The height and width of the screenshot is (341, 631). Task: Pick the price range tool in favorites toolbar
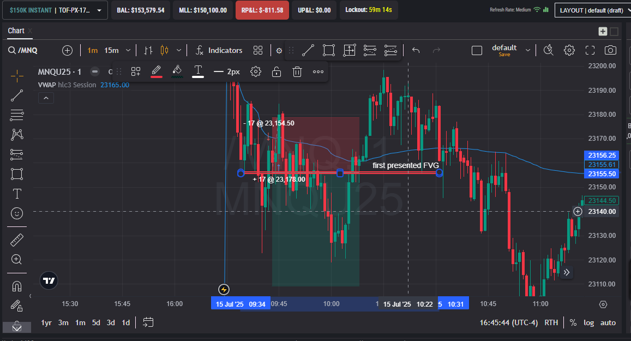[x=349, y=50]
